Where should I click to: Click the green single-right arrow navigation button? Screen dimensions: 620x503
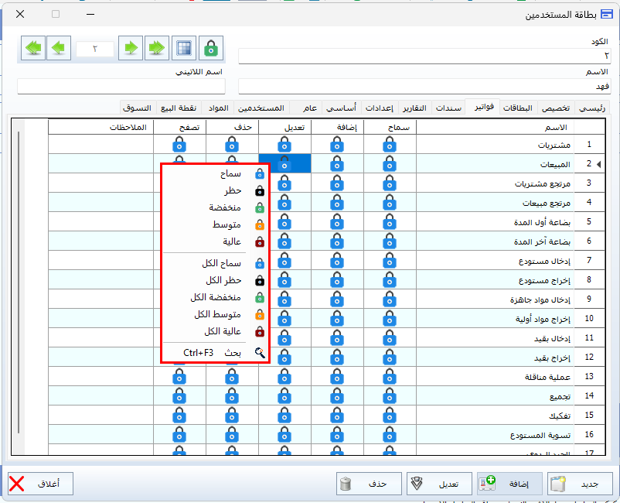click(131, 48)
